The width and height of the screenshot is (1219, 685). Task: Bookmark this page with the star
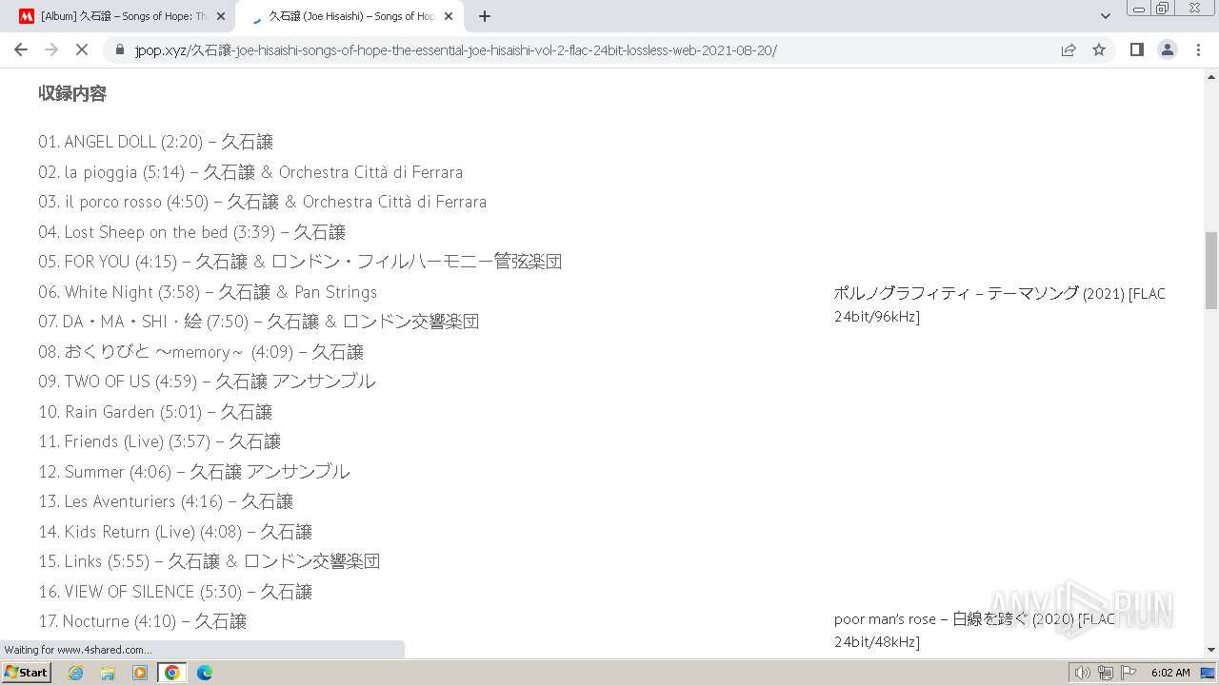[1099, 49]
